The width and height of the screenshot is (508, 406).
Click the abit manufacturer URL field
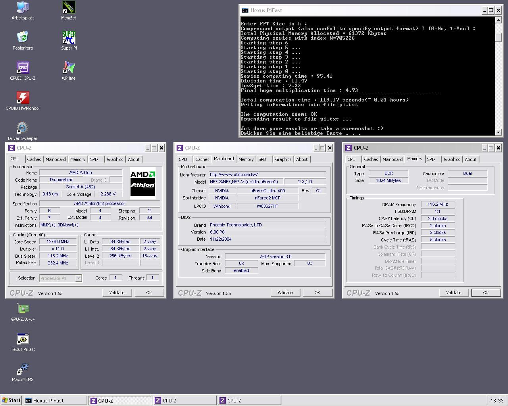(267, 174)
